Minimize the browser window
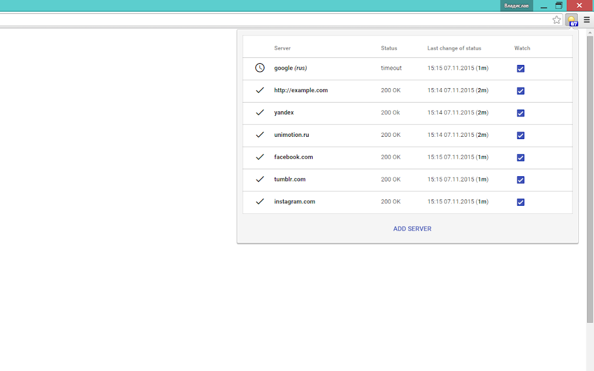594x371 pixels. (544, 6)
